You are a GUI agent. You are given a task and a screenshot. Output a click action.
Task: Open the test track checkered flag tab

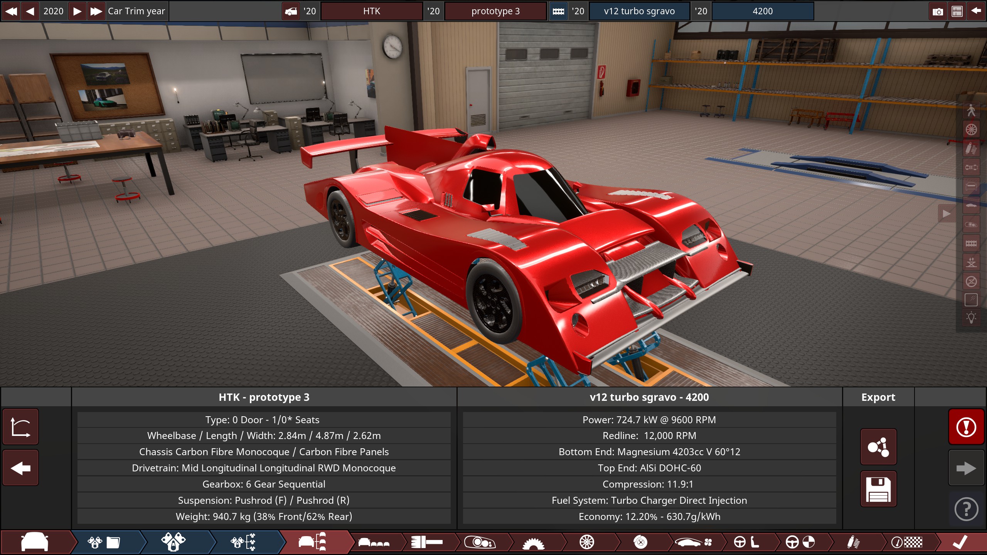point(907,542)
